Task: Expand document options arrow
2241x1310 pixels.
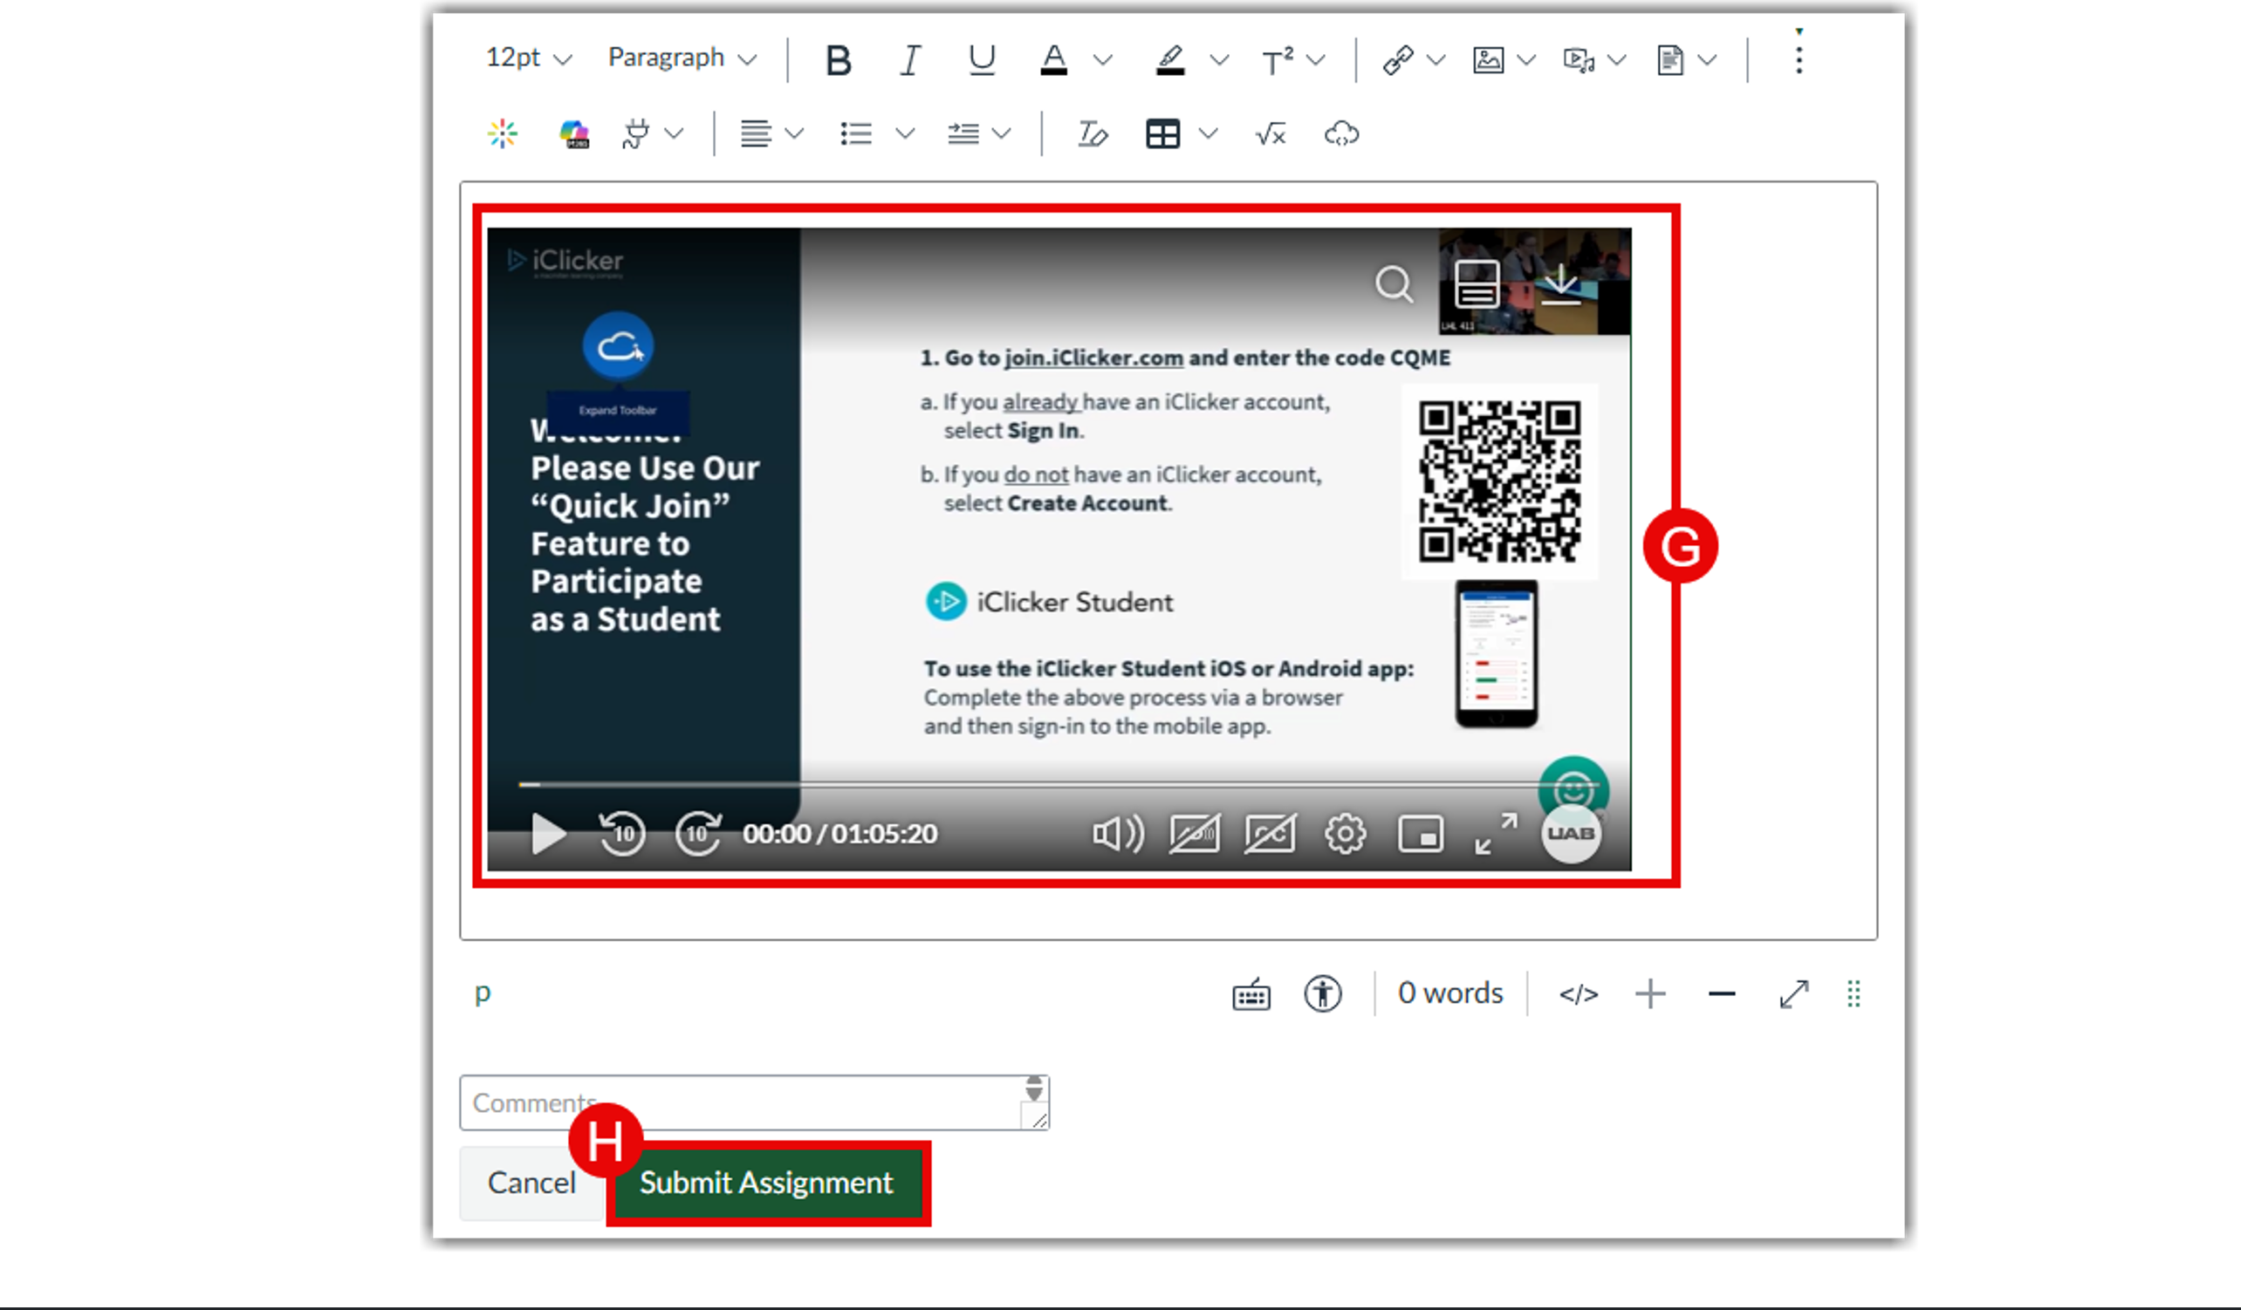Action: coord(1707,60)
